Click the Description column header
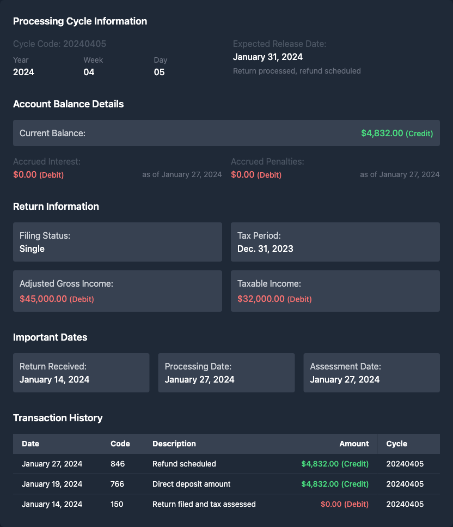This screenshot has height=527, width=453. point(174,444)
